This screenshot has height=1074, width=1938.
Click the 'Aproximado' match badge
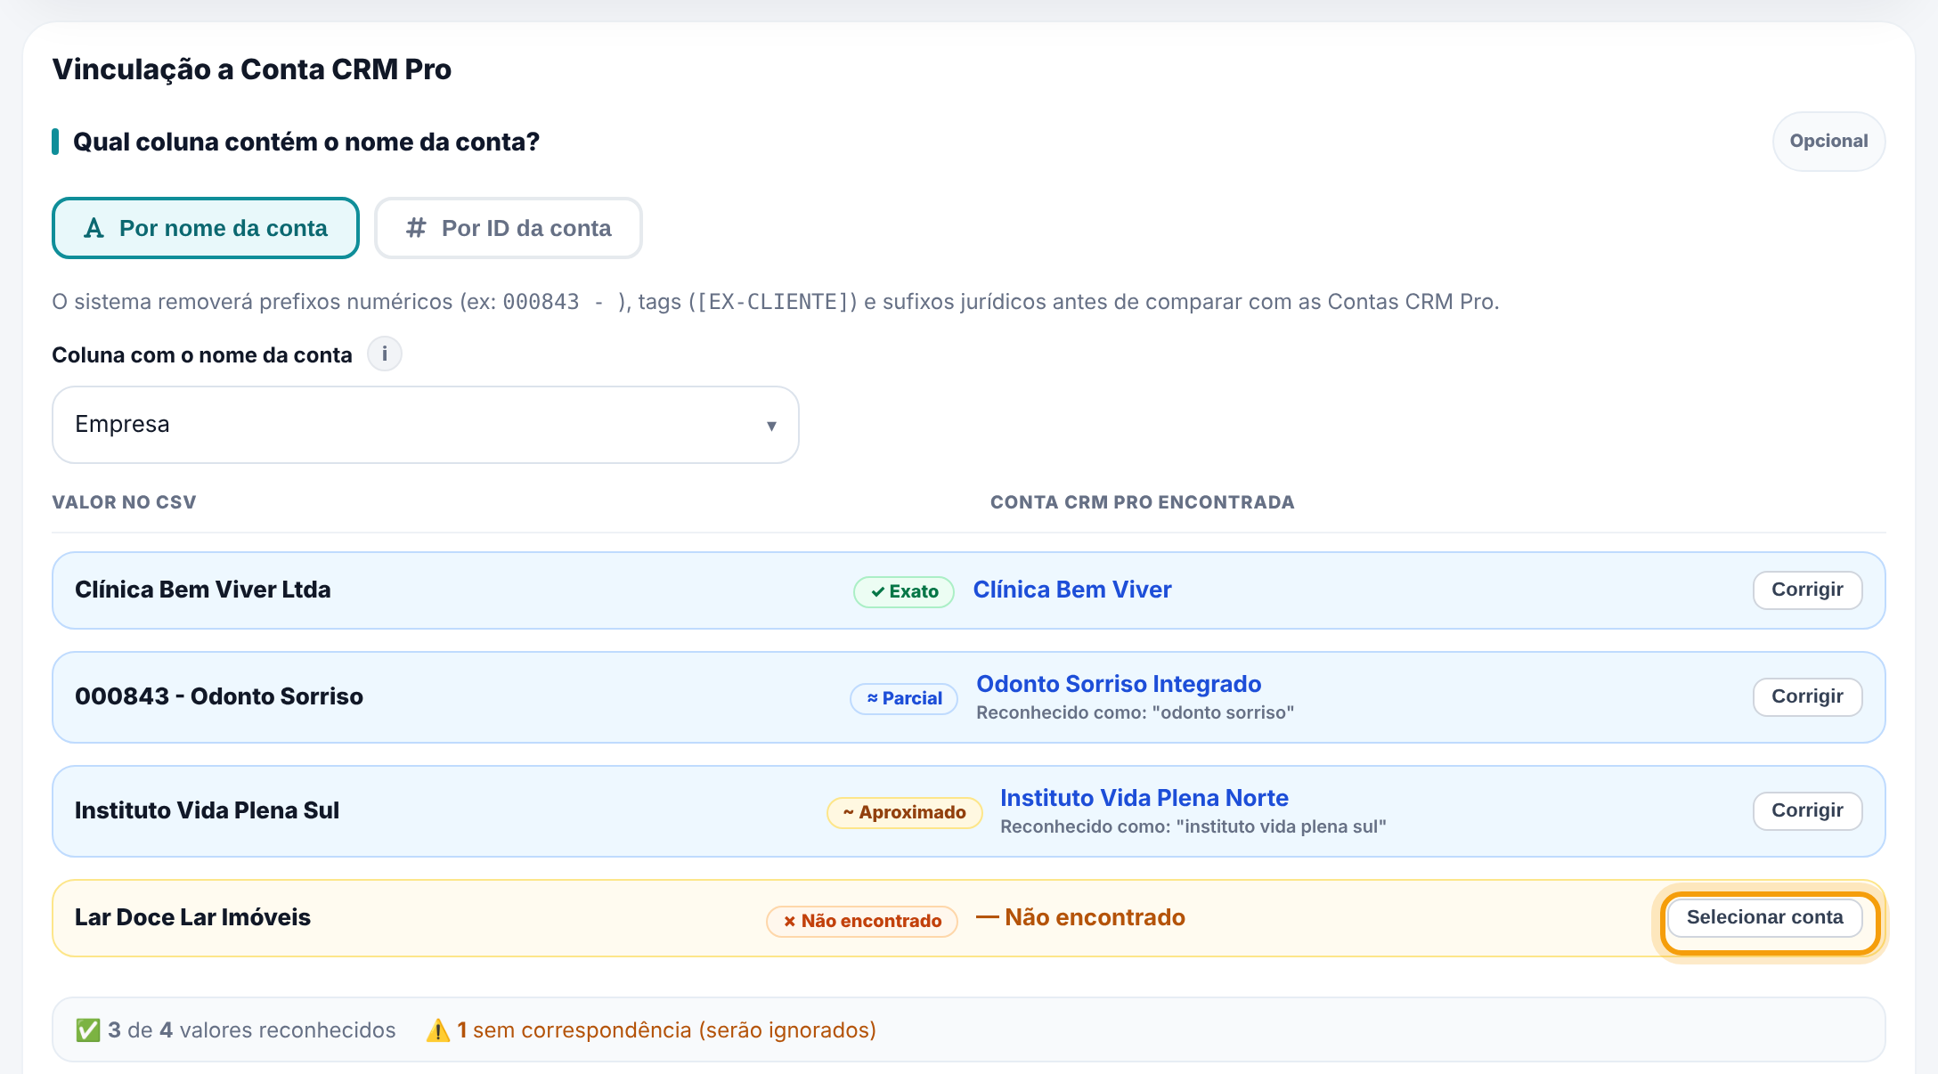point(905,813)
